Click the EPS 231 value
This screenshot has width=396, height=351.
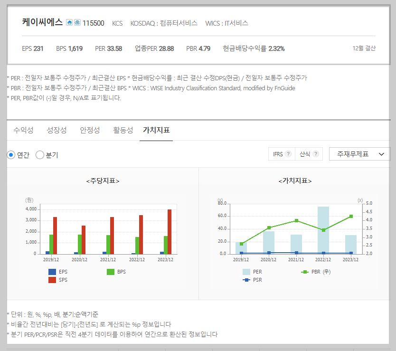click(x=33, y=48)
